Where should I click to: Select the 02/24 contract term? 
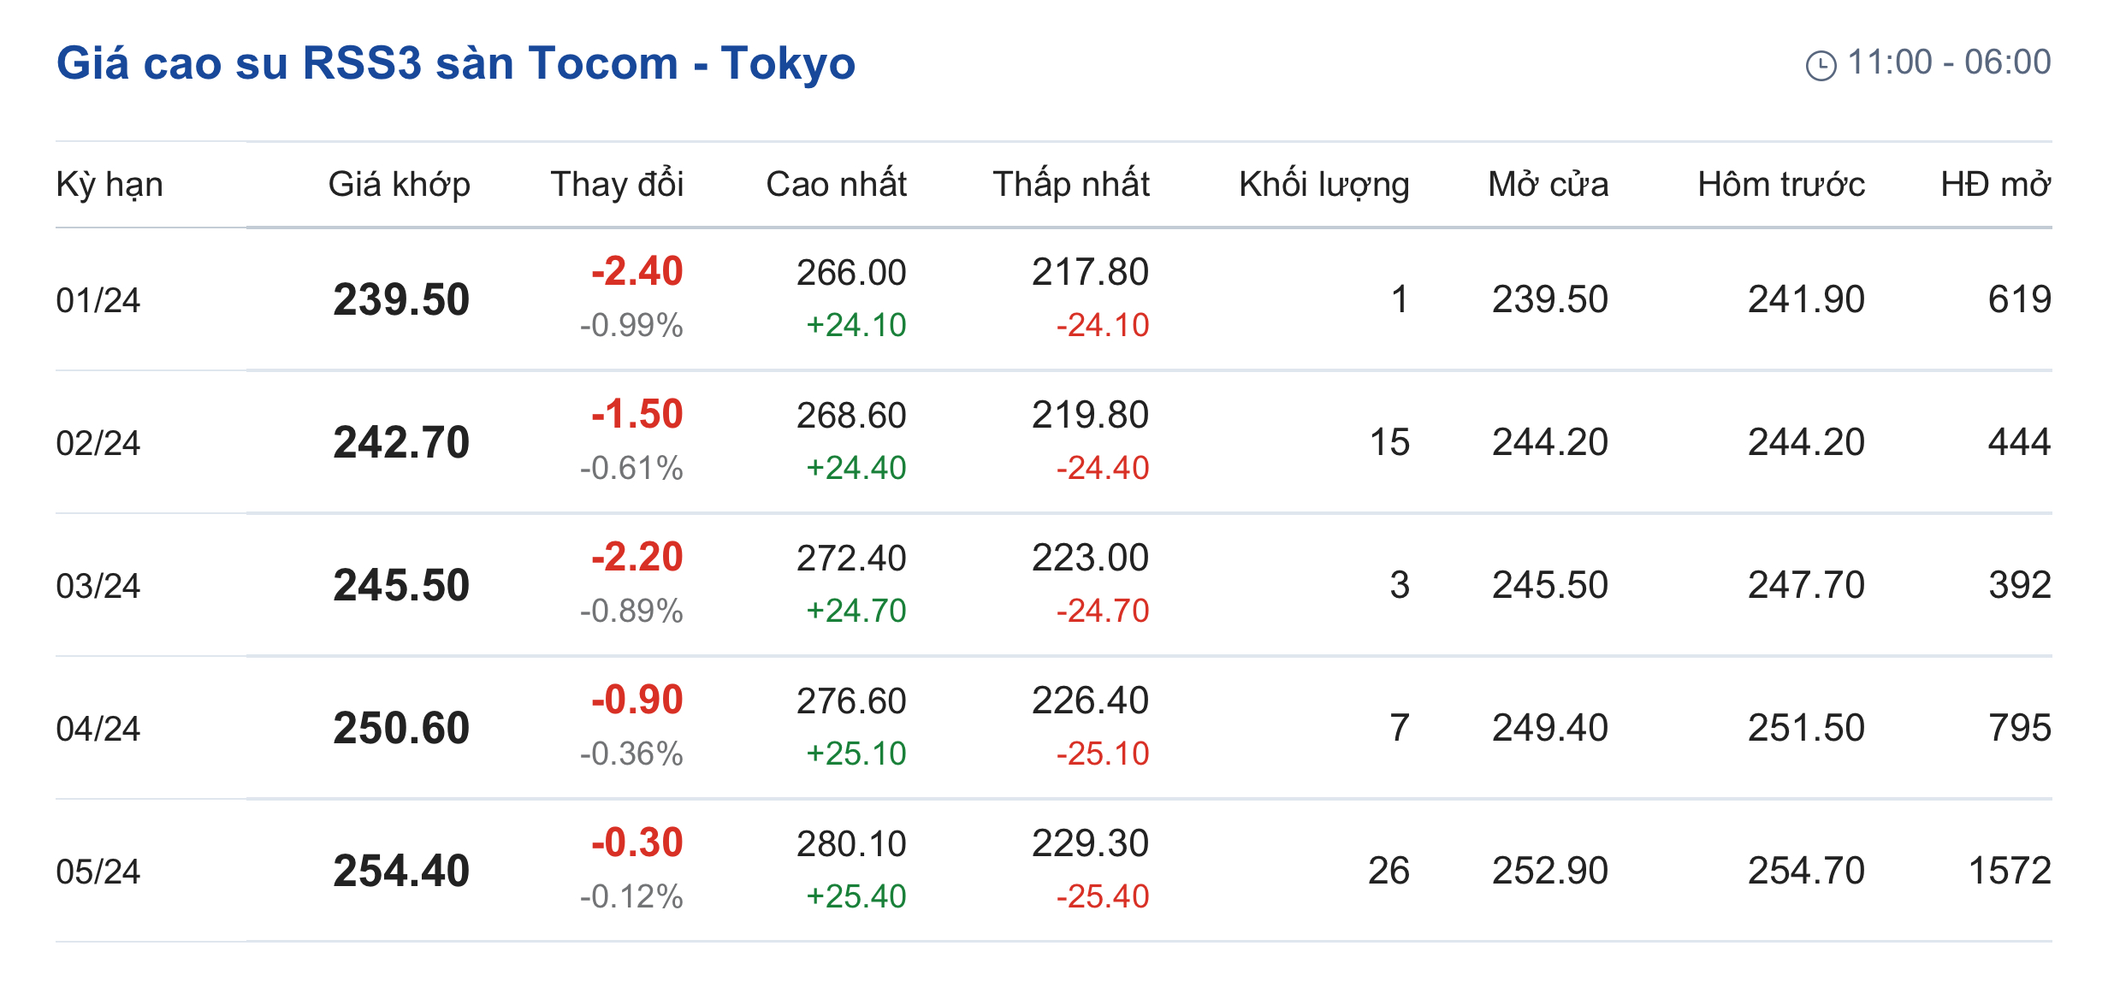point(98,443)
